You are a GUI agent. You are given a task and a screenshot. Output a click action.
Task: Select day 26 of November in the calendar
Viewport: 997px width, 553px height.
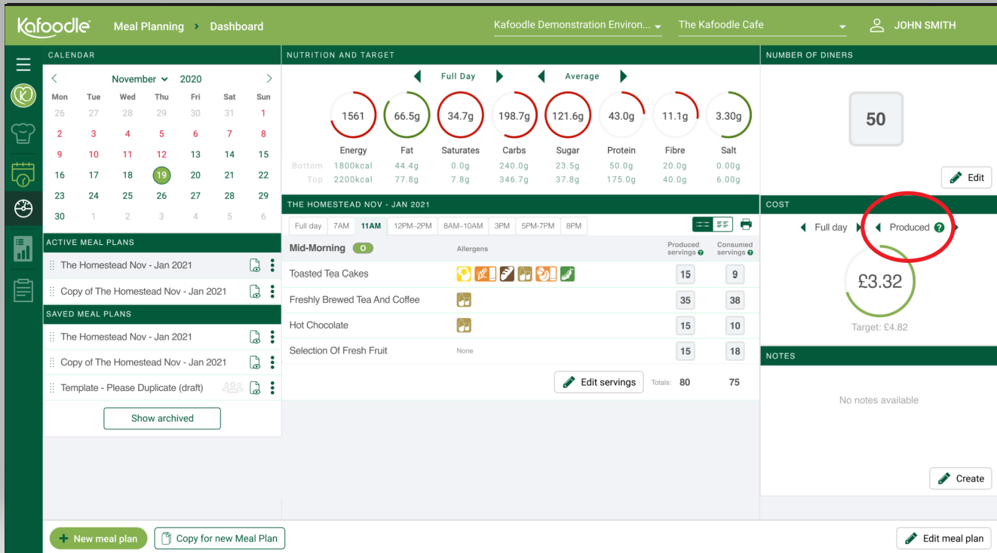[161, 195]
